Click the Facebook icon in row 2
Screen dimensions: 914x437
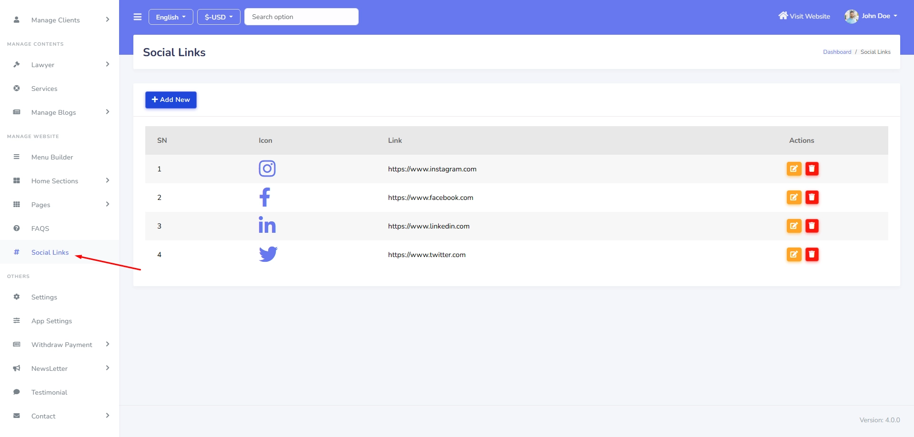coord(265,197)
